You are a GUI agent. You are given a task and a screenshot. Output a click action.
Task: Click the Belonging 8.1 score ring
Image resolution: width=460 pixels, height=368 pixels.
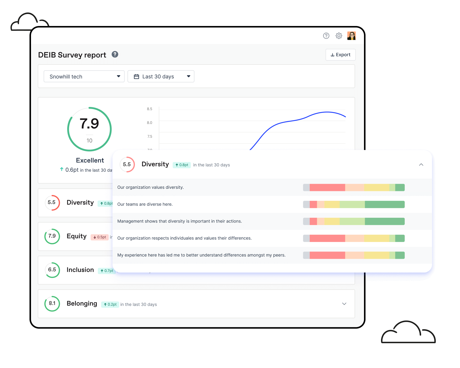click(x=52, y=303)
